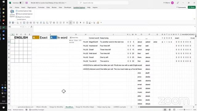Select the 'Design for WordXLe Helper' sheet tab
This screenshot has width=197, height=111.
click(85, 107)
